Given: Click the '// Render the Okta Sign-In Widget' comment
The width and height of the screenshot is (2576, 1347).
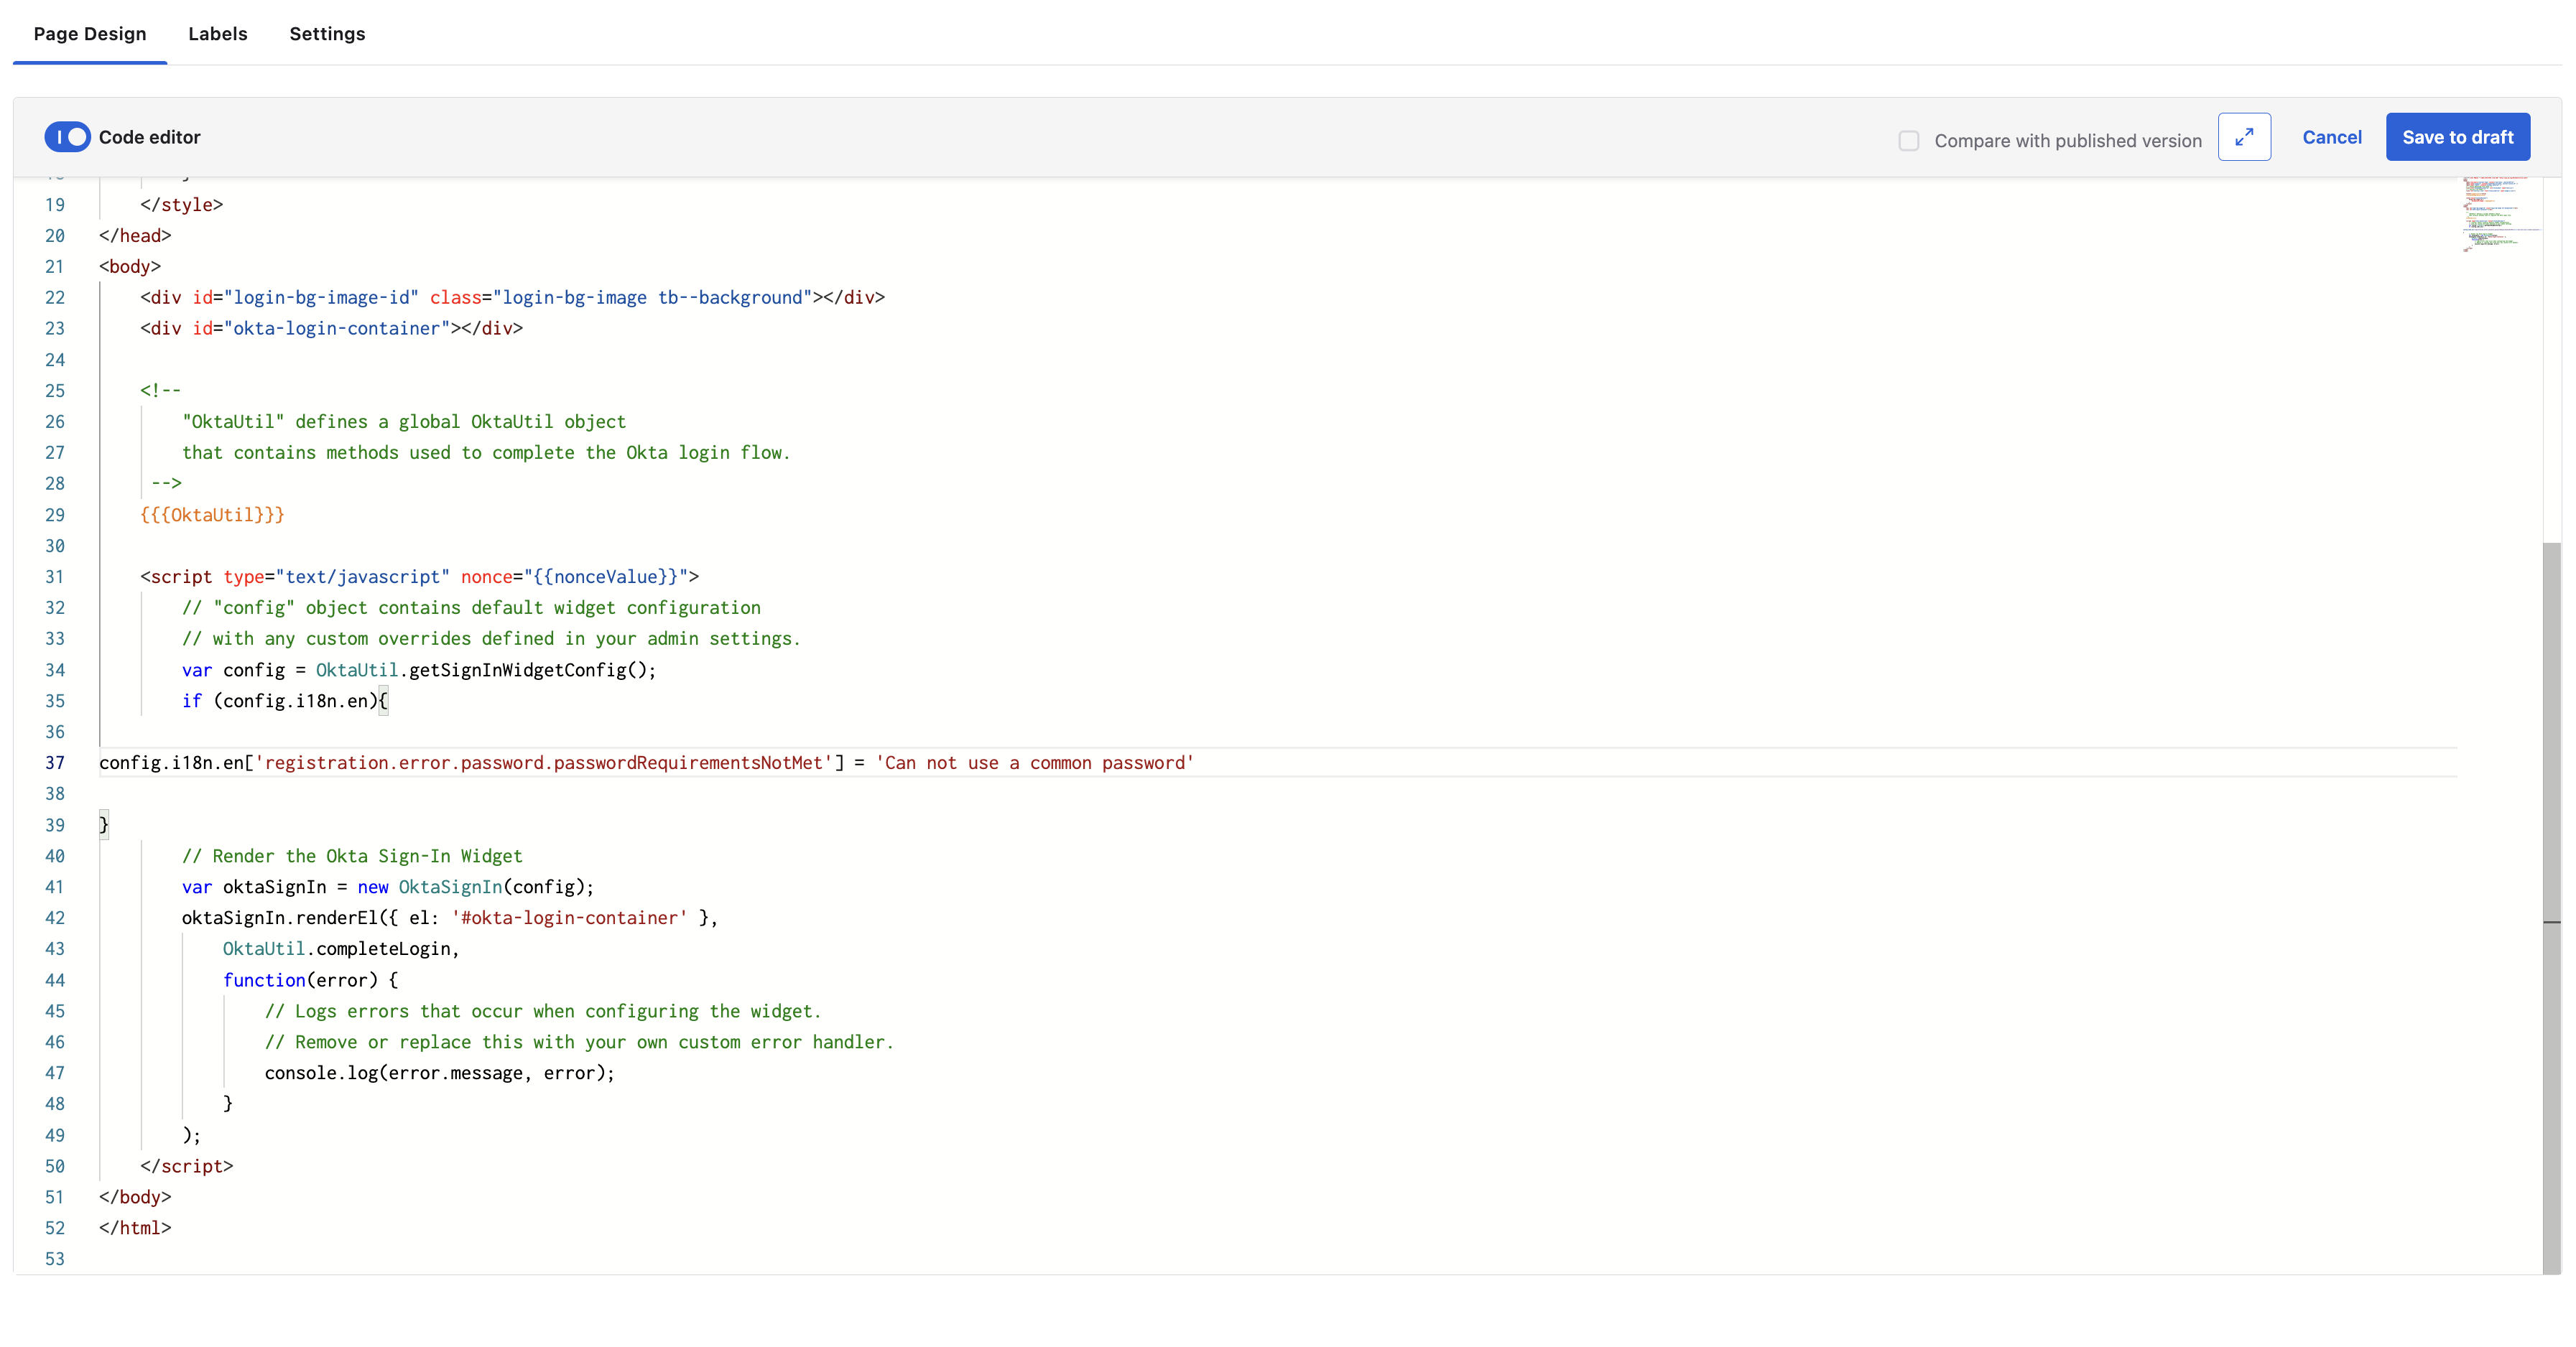Looking at the screenshot, I should click(352, 857).
